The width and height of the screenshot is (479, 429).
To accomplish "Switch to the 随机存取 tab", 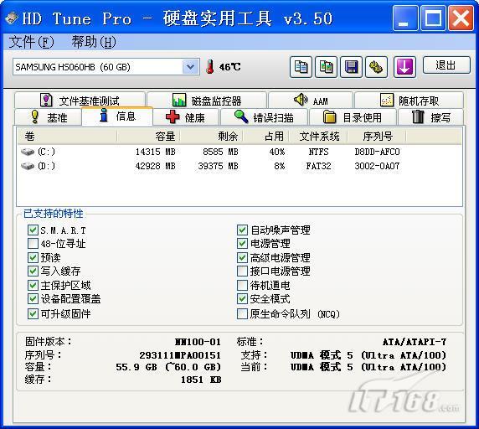I will pos(409,101).
